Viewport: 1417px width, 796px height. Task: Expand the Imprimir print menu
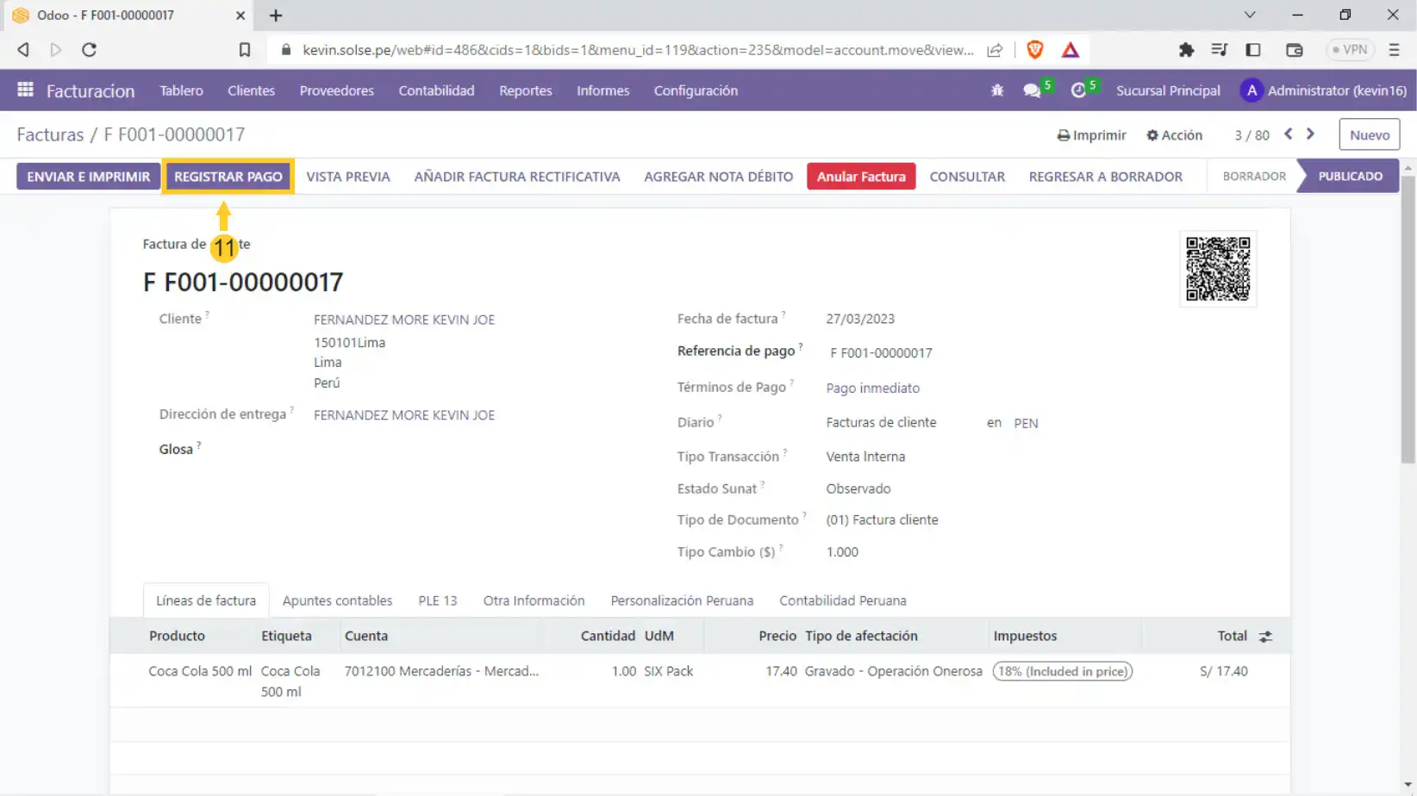click(1091, 135)
